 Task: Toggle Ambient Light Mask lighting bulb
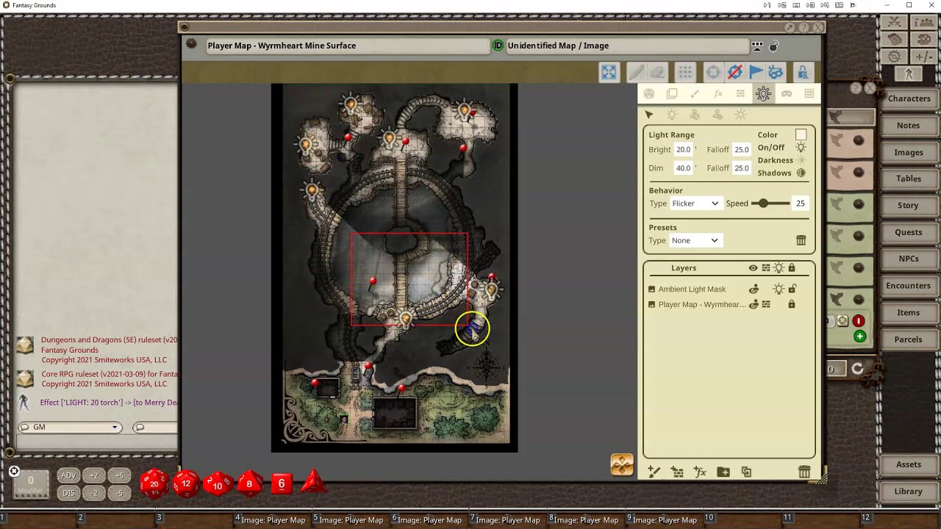point(779,289)
